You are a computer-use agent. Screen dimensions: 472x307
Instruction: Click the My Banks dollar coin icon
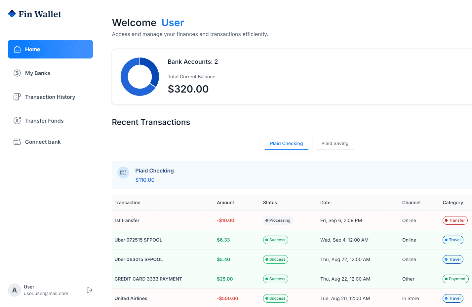tap(17, 73)
